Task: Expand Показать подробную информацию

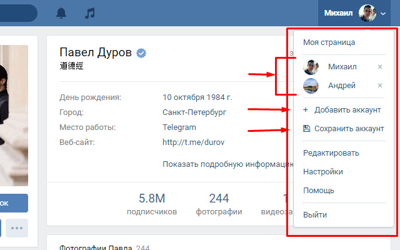Action: [227, 164]
